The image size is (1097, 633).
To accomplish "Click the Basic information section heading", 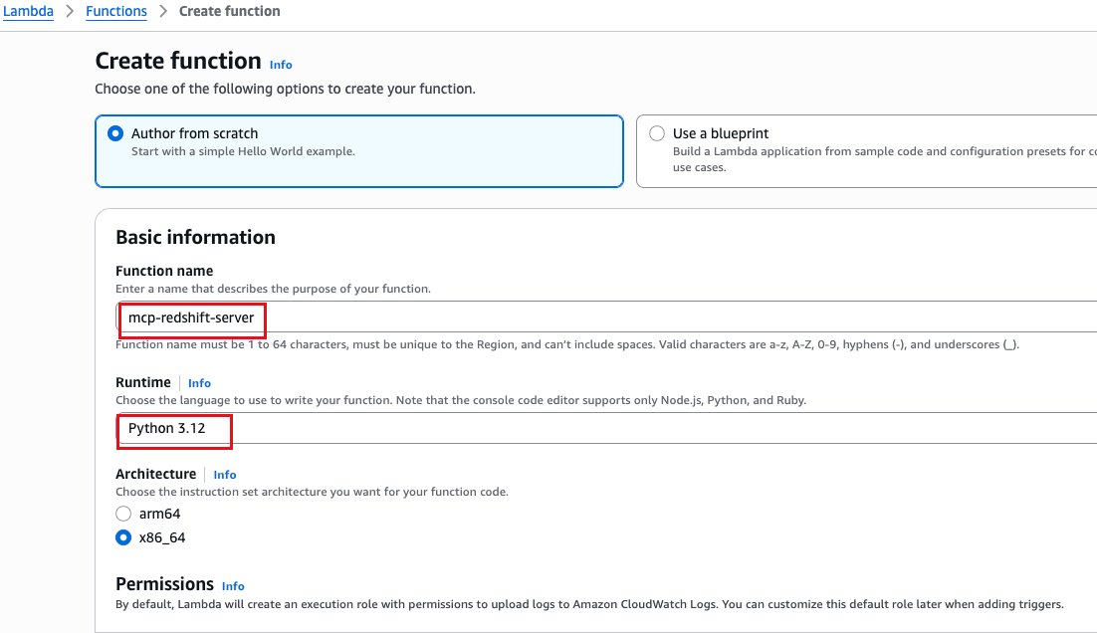I will 195,237.
